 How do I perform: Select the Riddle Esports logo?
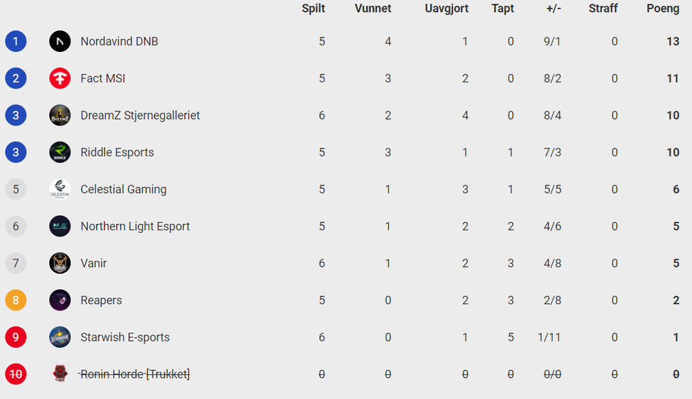pyautogui.click(x=60, y=153)
